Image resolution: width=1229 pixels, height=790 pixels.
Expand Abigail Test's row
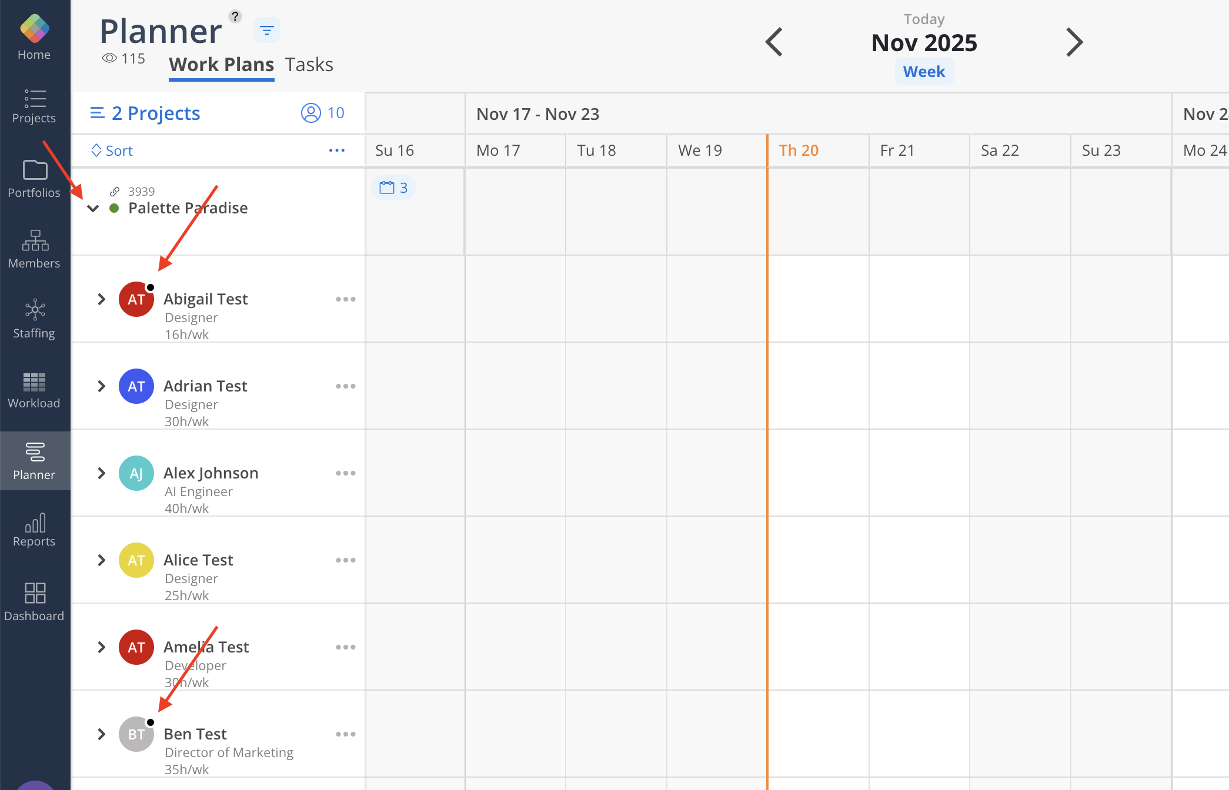coord(102,299)
